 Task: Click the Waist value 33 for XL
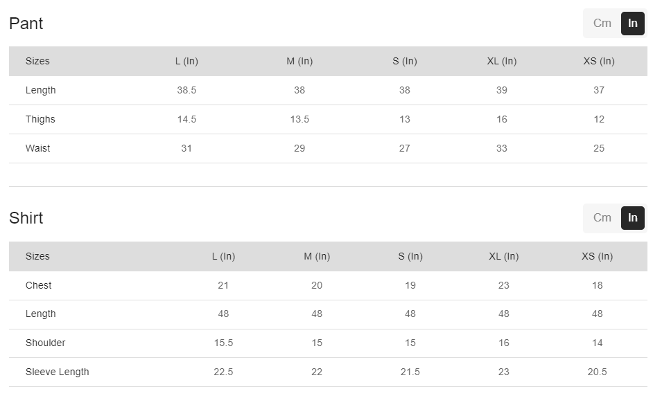pyautogui.click(x=501, y=148)
